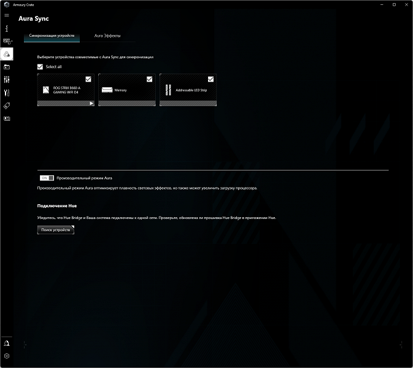Open Scenario Profiles sliders icon
413x368 pixels.
(x=7, y=80)
